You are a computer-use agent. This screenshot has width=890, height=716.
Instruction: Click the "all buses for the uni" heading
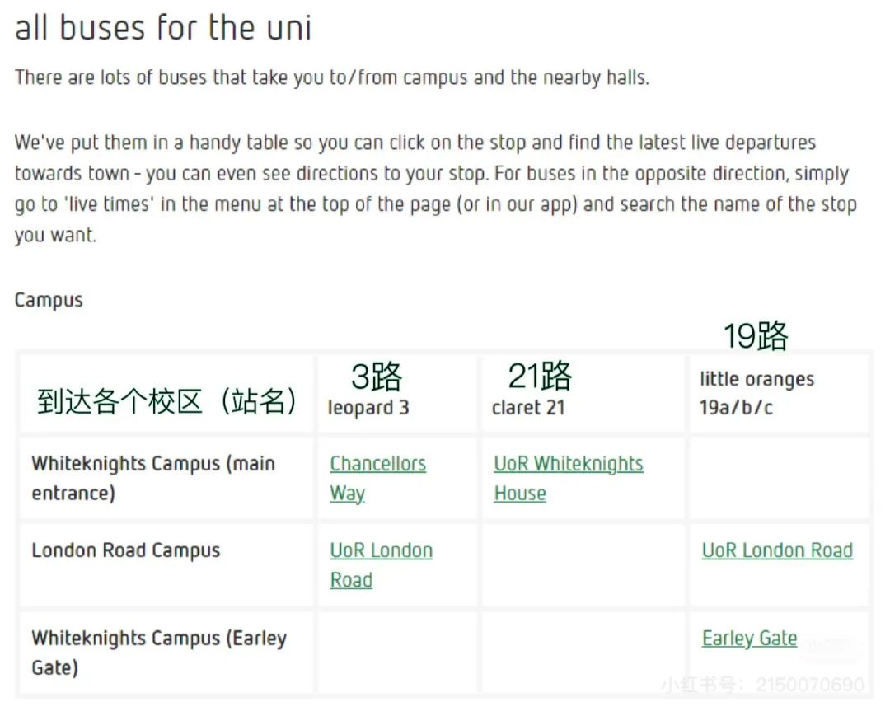pyautogui.click(x=163, y=28)
